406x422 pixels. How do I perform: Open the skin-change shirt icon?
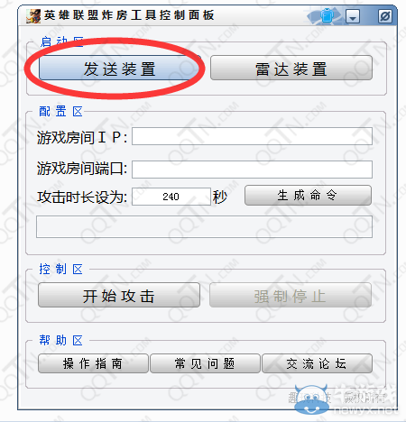point(327,16)
